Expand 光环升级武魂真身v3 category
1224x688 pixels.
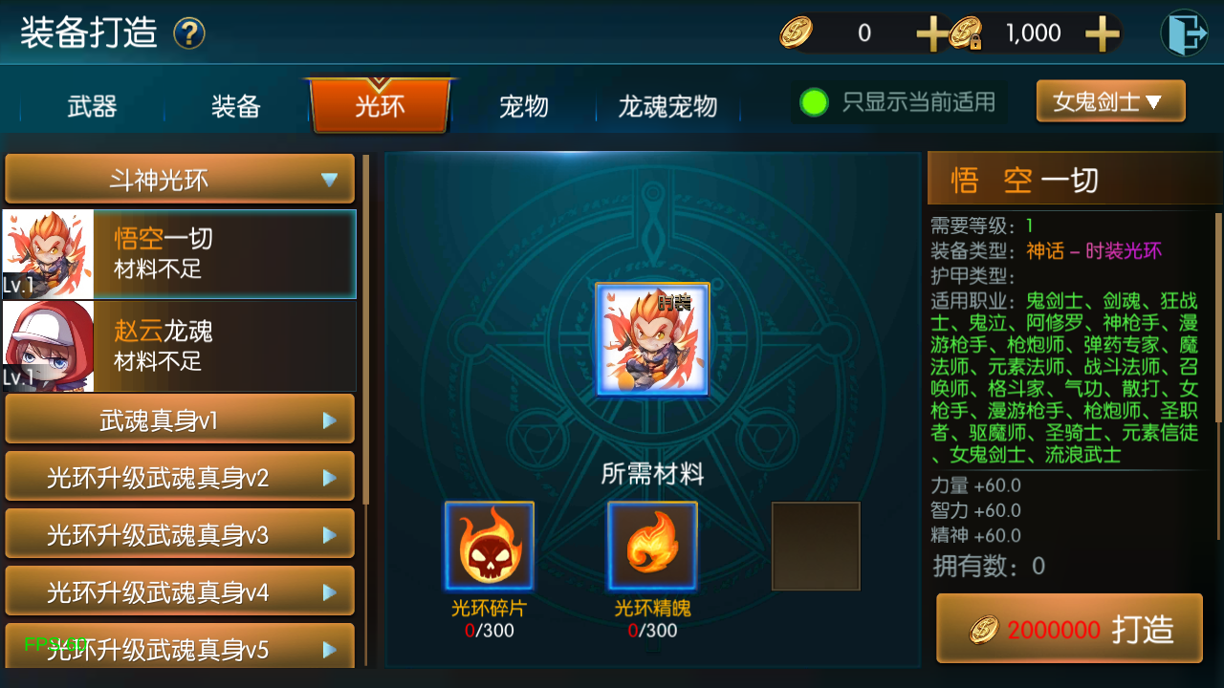coord(180,535)
